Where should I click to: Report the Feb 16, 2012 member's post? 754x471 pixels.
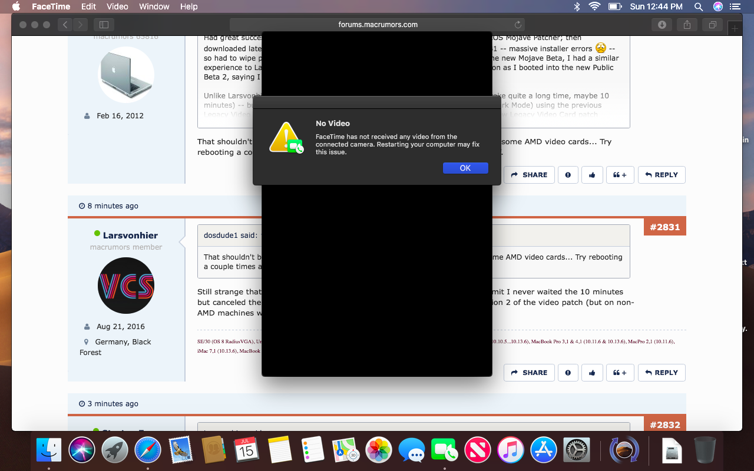(x=568, y=175)
